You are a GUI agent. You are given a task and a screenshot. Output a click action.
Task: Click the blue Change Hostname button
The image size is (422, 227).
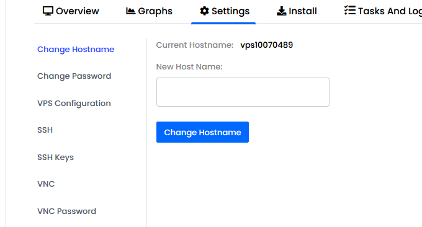[202, 132]
